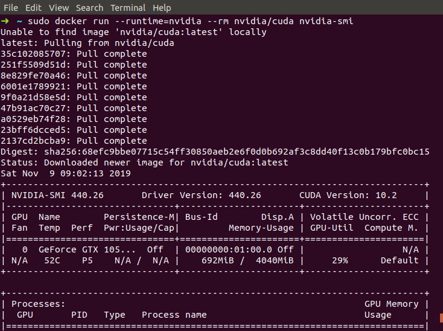Screen dimensions: 443x331
Task: Click the cyan tilde directory indicator
Action: pos(19,22)
